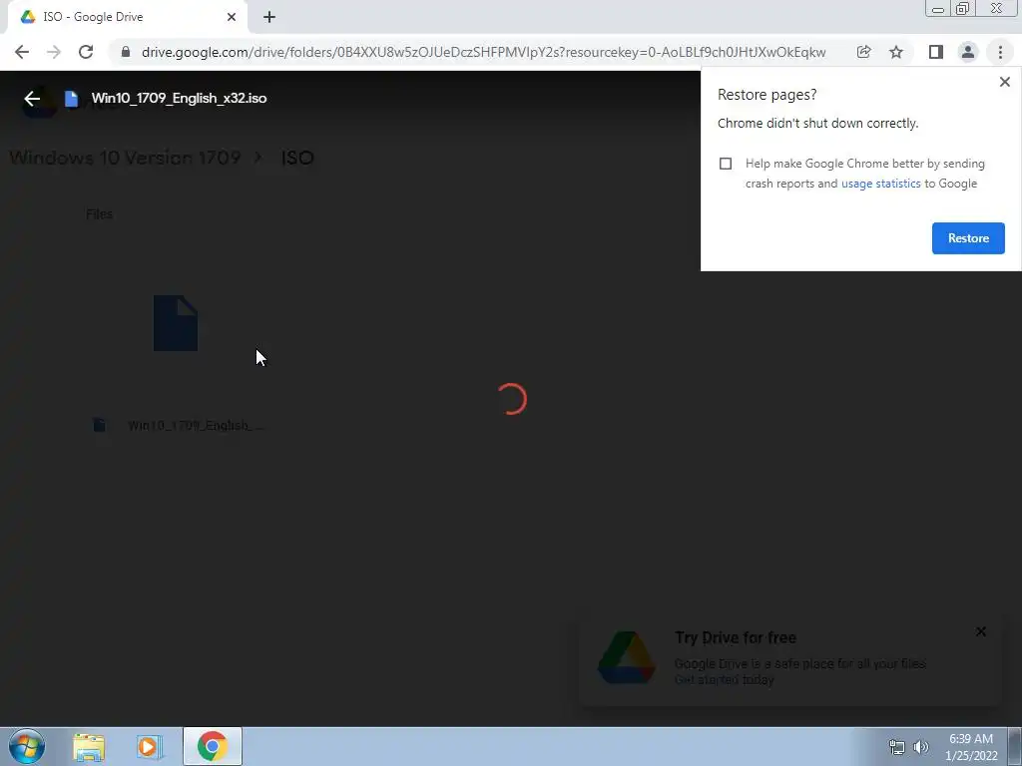The width and height of the screenshot is (1022, 766).
Task: Click the Chrome taskbar icon
Action: point(213,746)
